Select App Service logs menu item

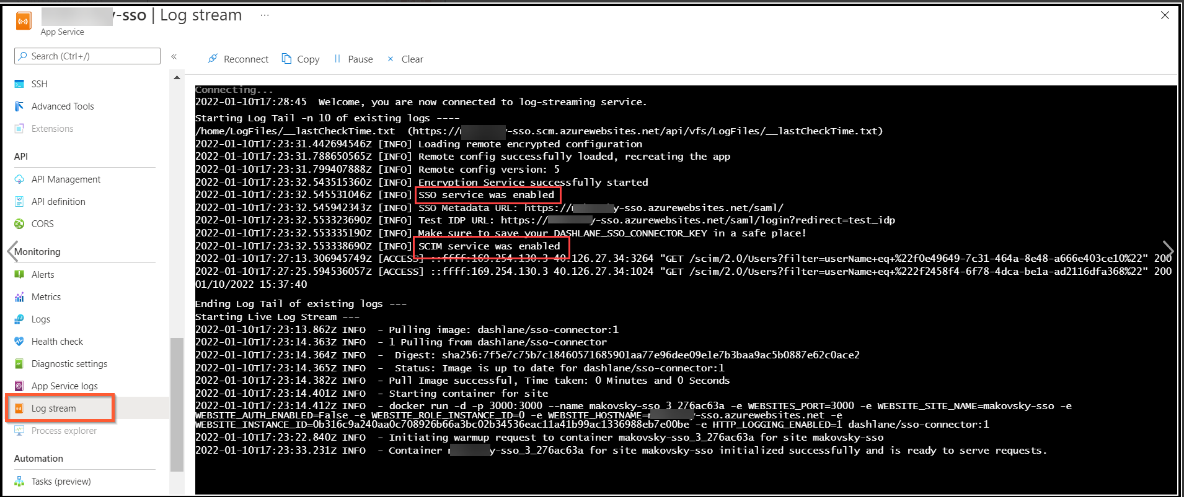[64, 386]
